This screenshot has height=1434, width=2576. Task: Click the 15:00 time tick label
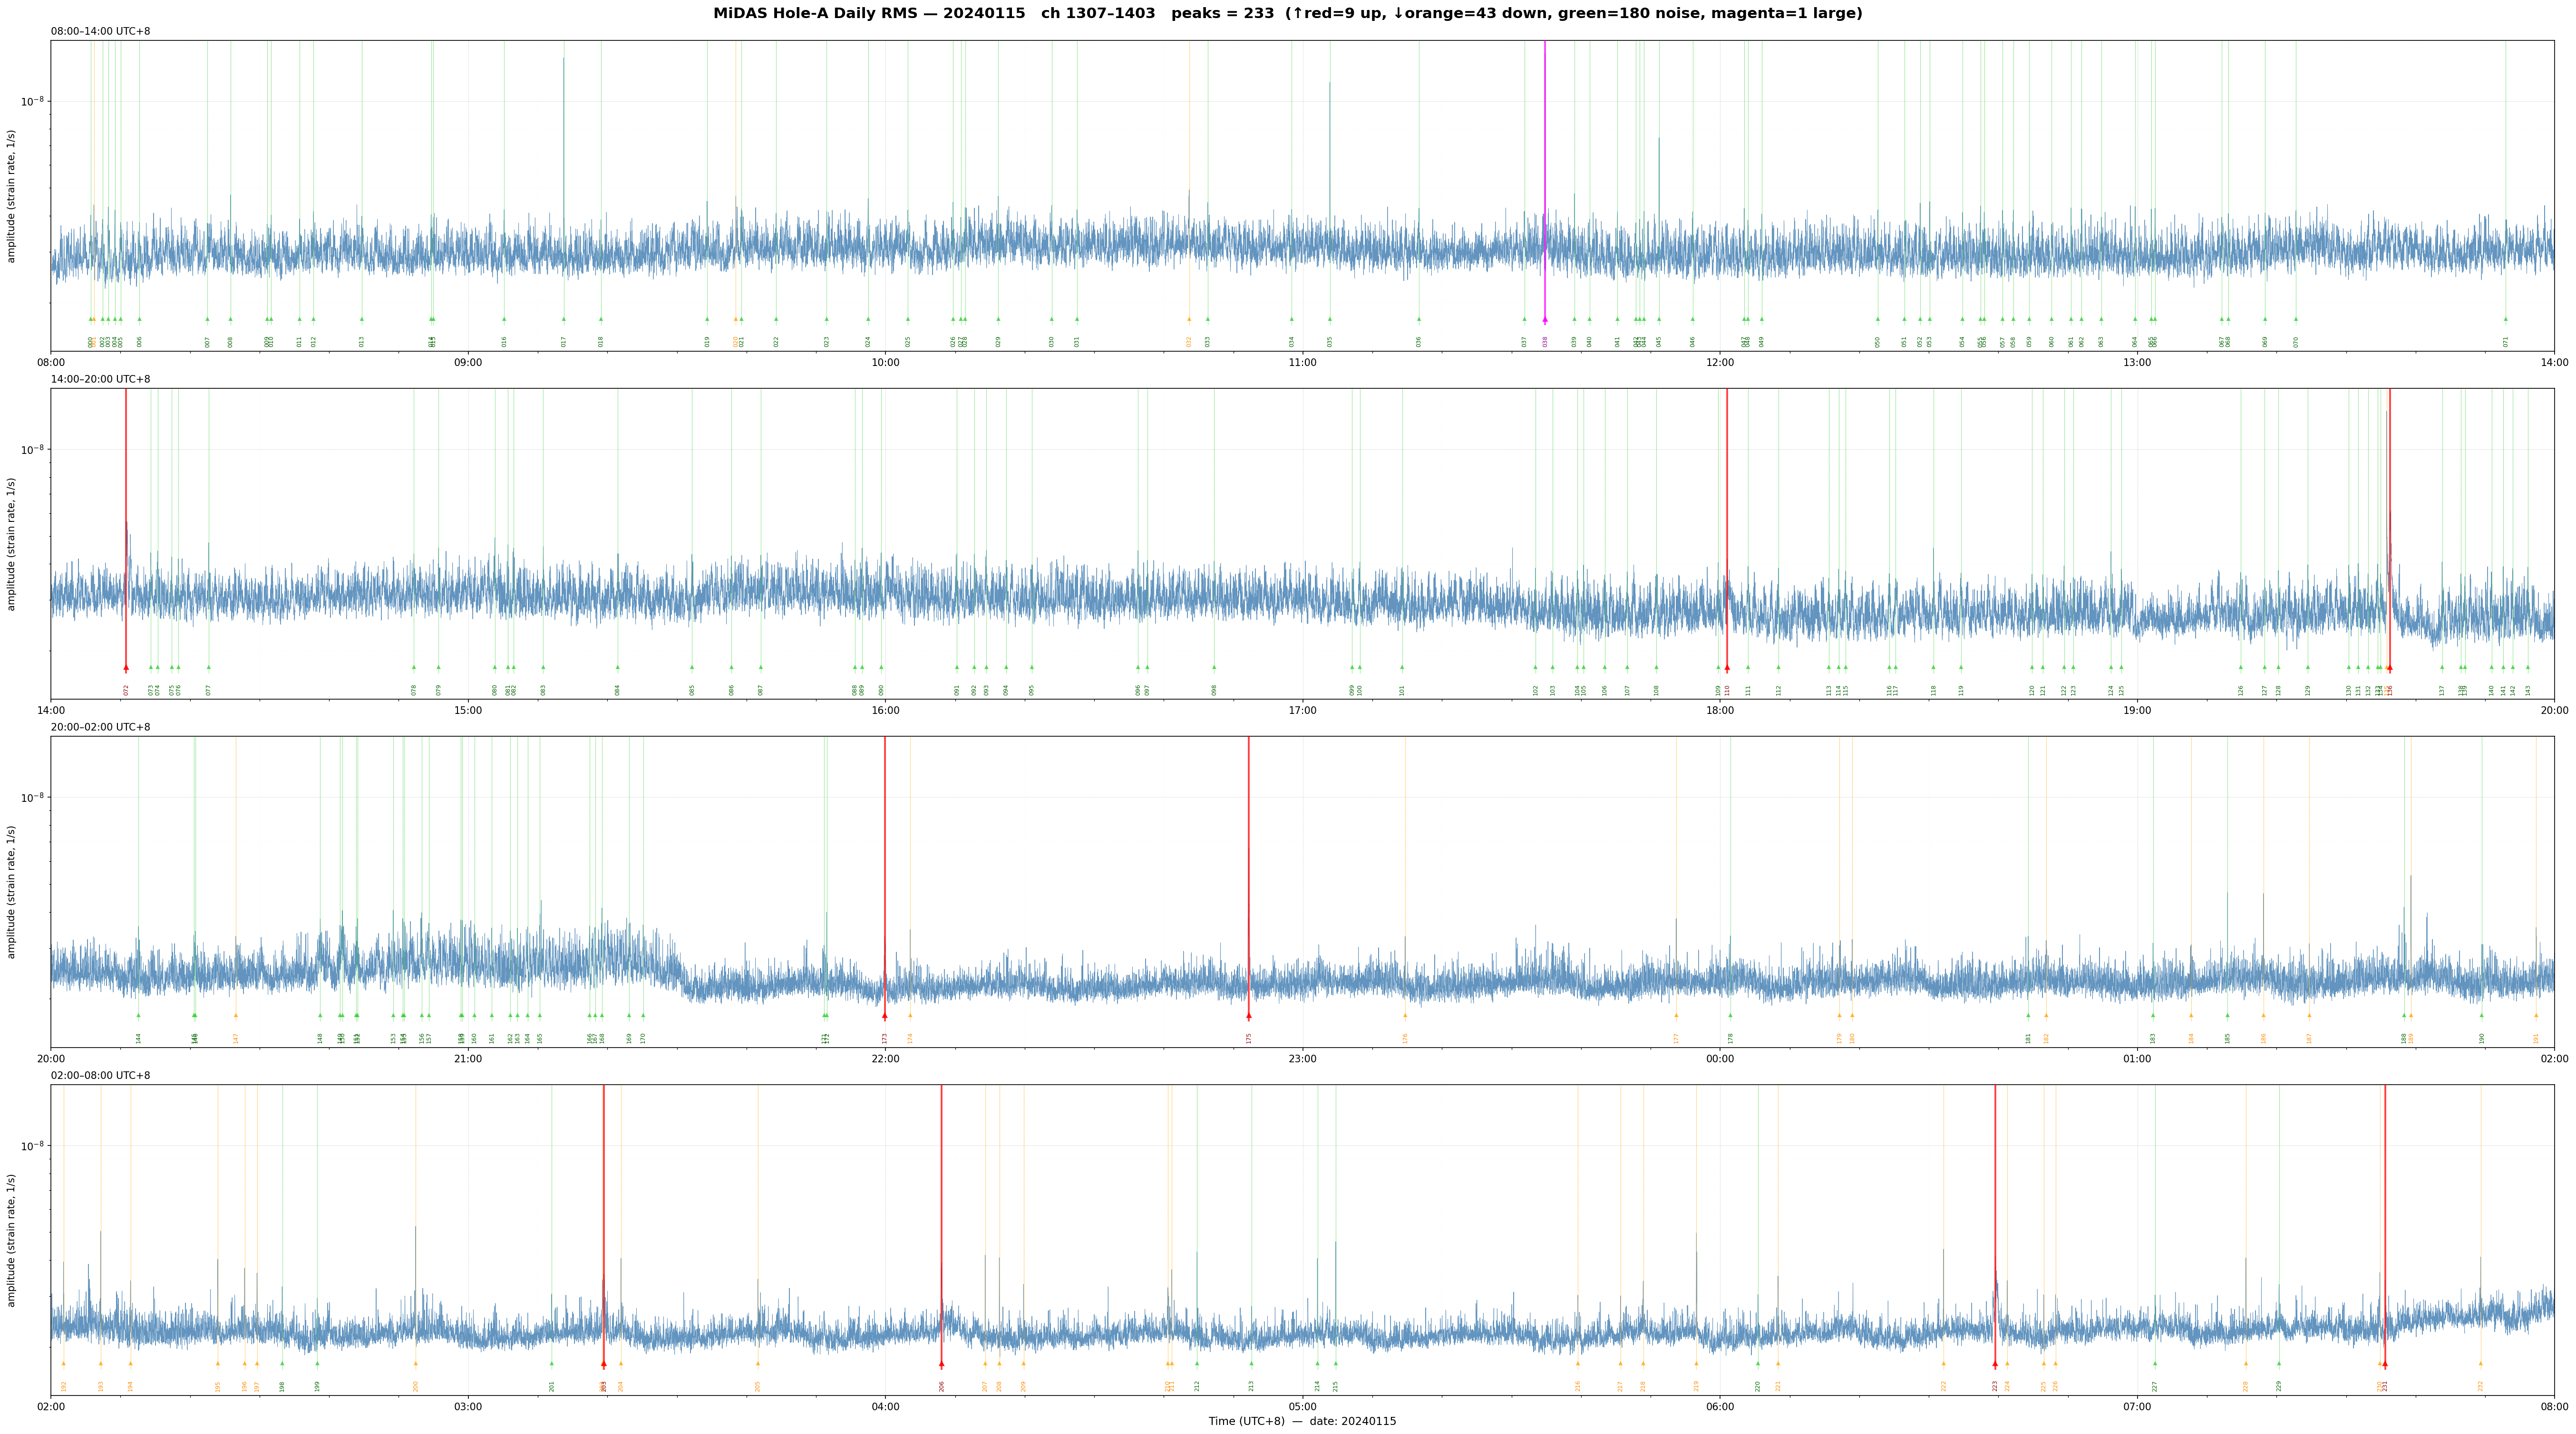tap(468, 711)
